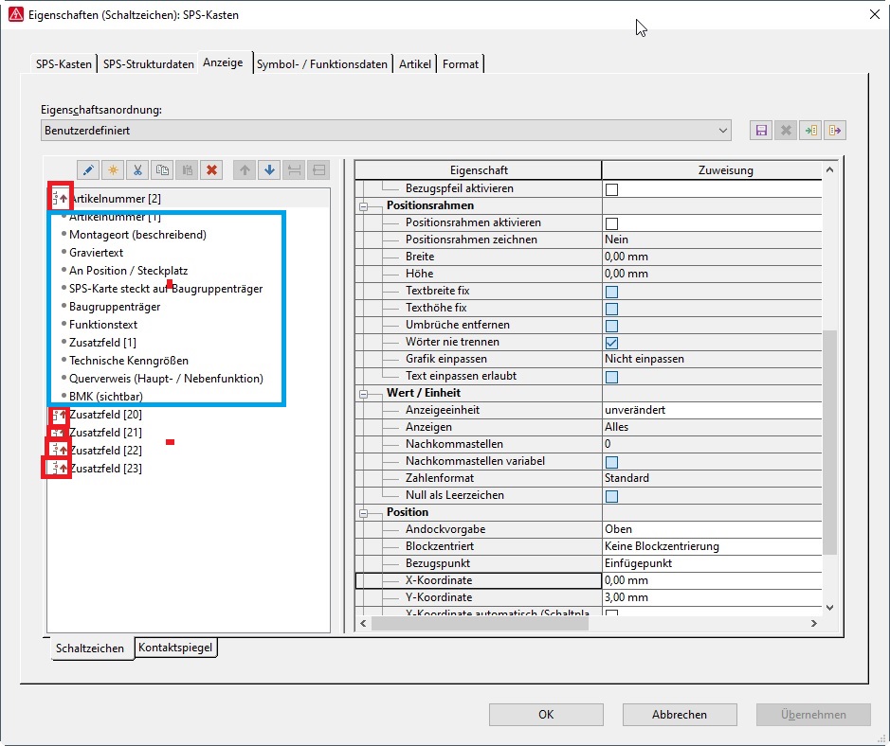Viewport: 890px width, 746px height.
Task: Click the pencil edit icon in the property toolbar
Action: pos(88,170)
